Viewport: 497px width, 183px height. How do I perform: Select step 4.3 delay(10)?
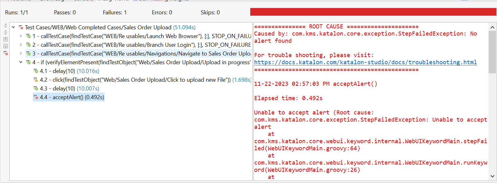pos(69,89)
